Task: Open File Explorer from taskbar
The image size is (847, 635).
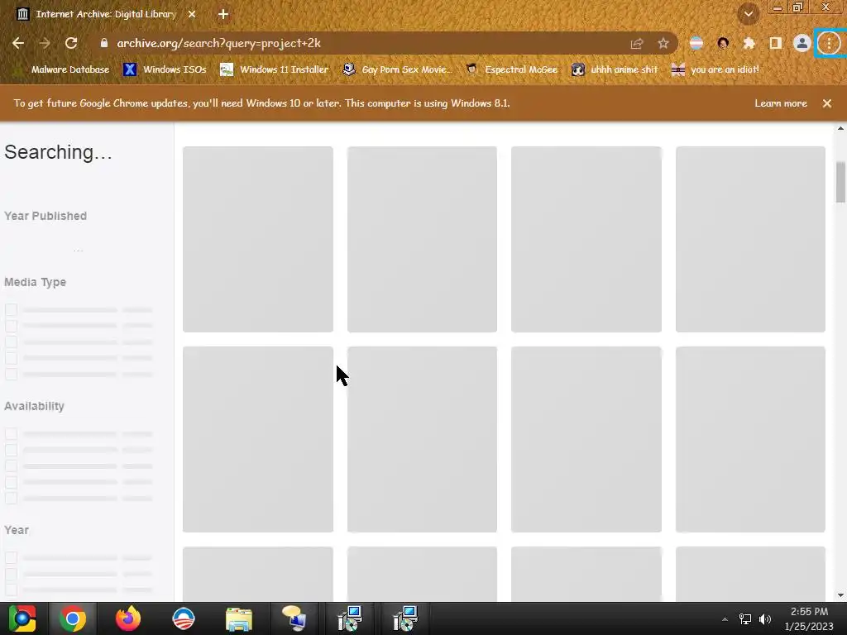Action: click(x=239, y=618)
